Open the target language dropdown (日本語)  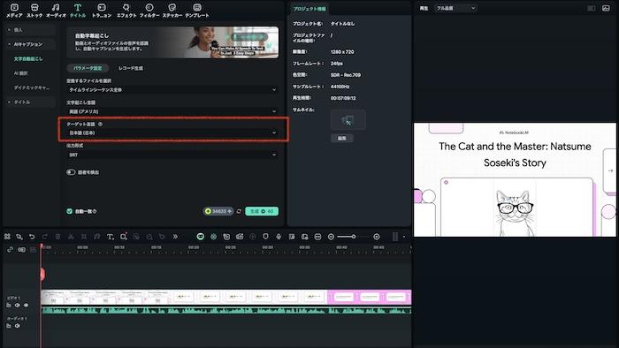point(173,132)
